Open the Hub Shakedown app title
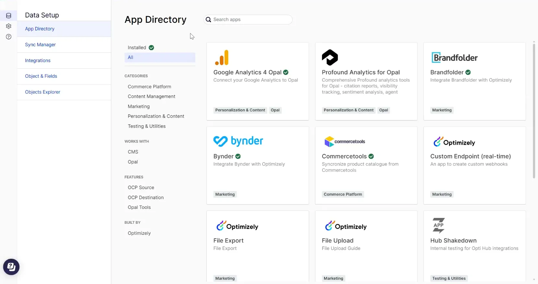The height and width of the screenshot is (284, 538). [453, 241]
